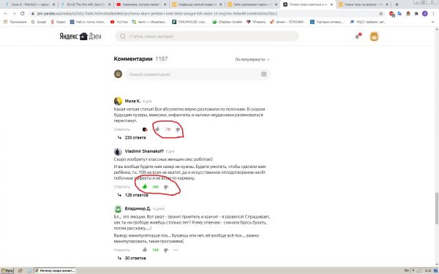Bookmark the page with the star icon

tap(380, 13)
